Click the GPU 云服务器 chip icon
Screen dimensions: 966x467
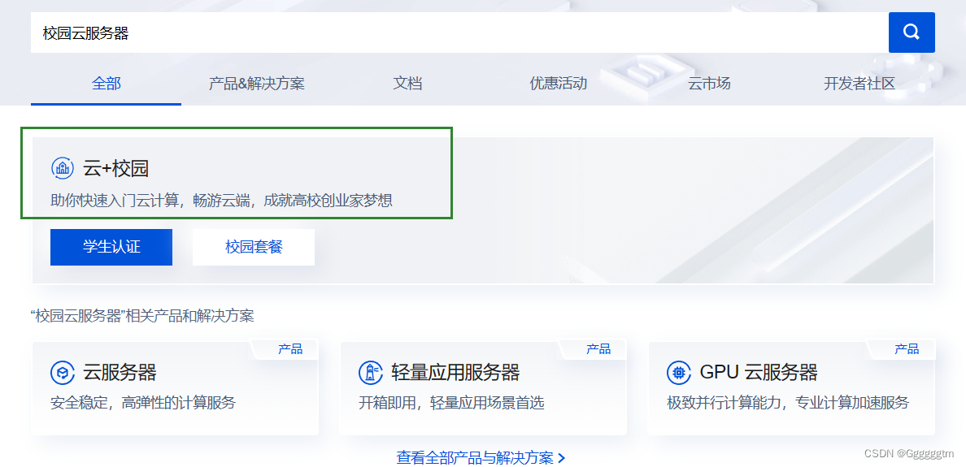pos(679,372)
